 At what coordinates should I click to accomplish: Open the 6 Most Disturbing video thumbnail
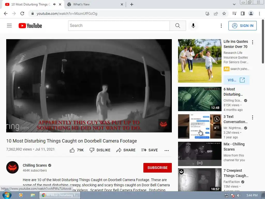[x=200, y=99]
